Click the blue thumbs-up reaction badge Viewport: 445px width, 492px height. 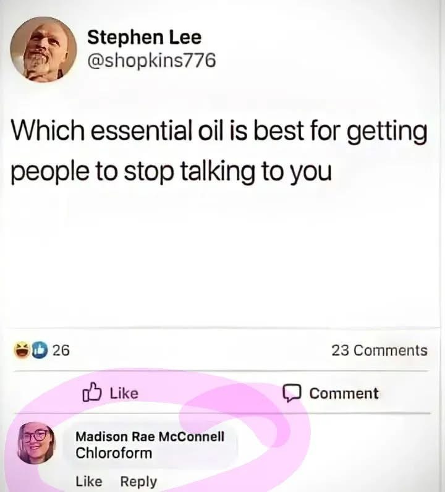coord(39,350)
